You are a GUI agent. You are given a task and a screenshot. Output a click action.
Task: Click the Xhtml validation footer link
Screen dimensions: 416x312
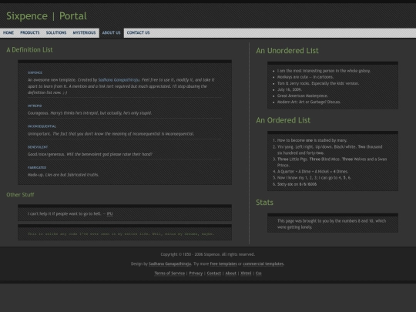pos(246,273)
